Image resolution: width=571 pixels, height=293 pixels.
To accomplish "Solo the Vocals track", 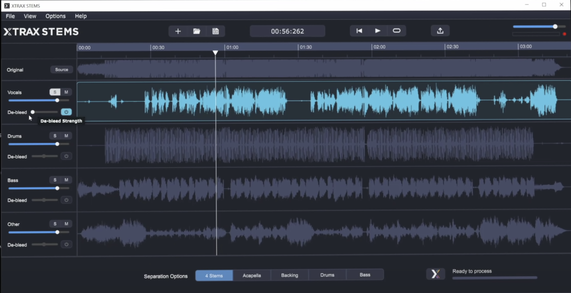I will [55, 92].
